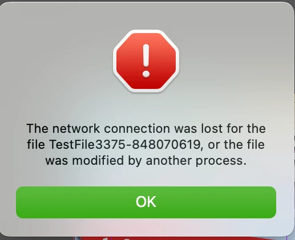Acknowledge the error by clicking OK
This screenshot has width=295, height=240.
[146, 202]
